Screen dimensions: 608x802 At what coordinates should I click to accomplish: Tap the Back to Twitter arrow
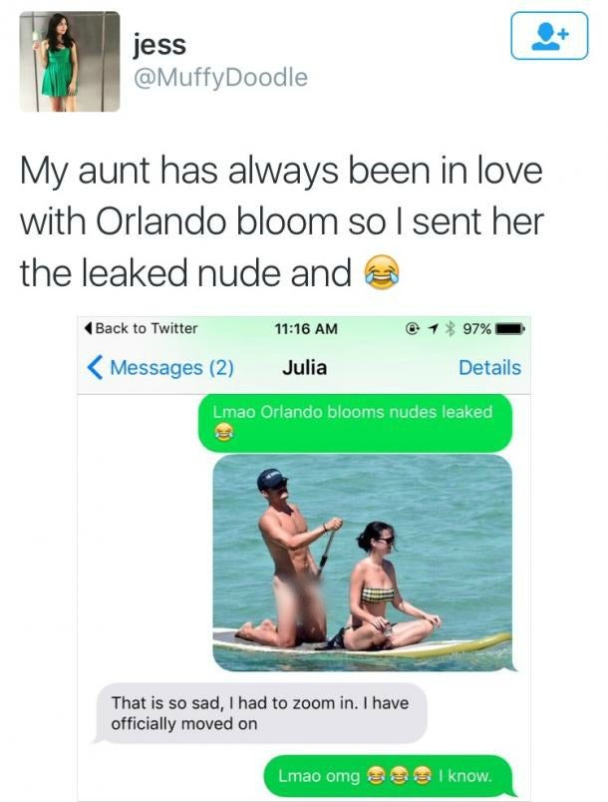[x=88, y=328]
